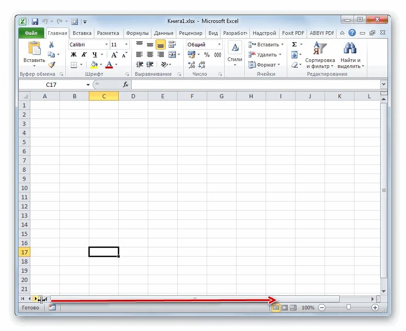The width and height of the screenshot is (406, 331).
Task: Click the Wrap text icon
Action: click(172, 45)
